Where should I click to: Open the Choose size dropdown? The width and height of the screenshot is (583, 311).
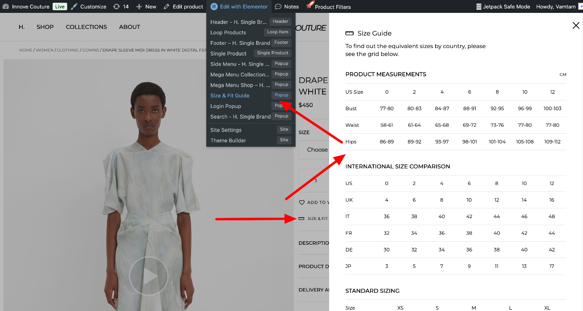[314, 150]
